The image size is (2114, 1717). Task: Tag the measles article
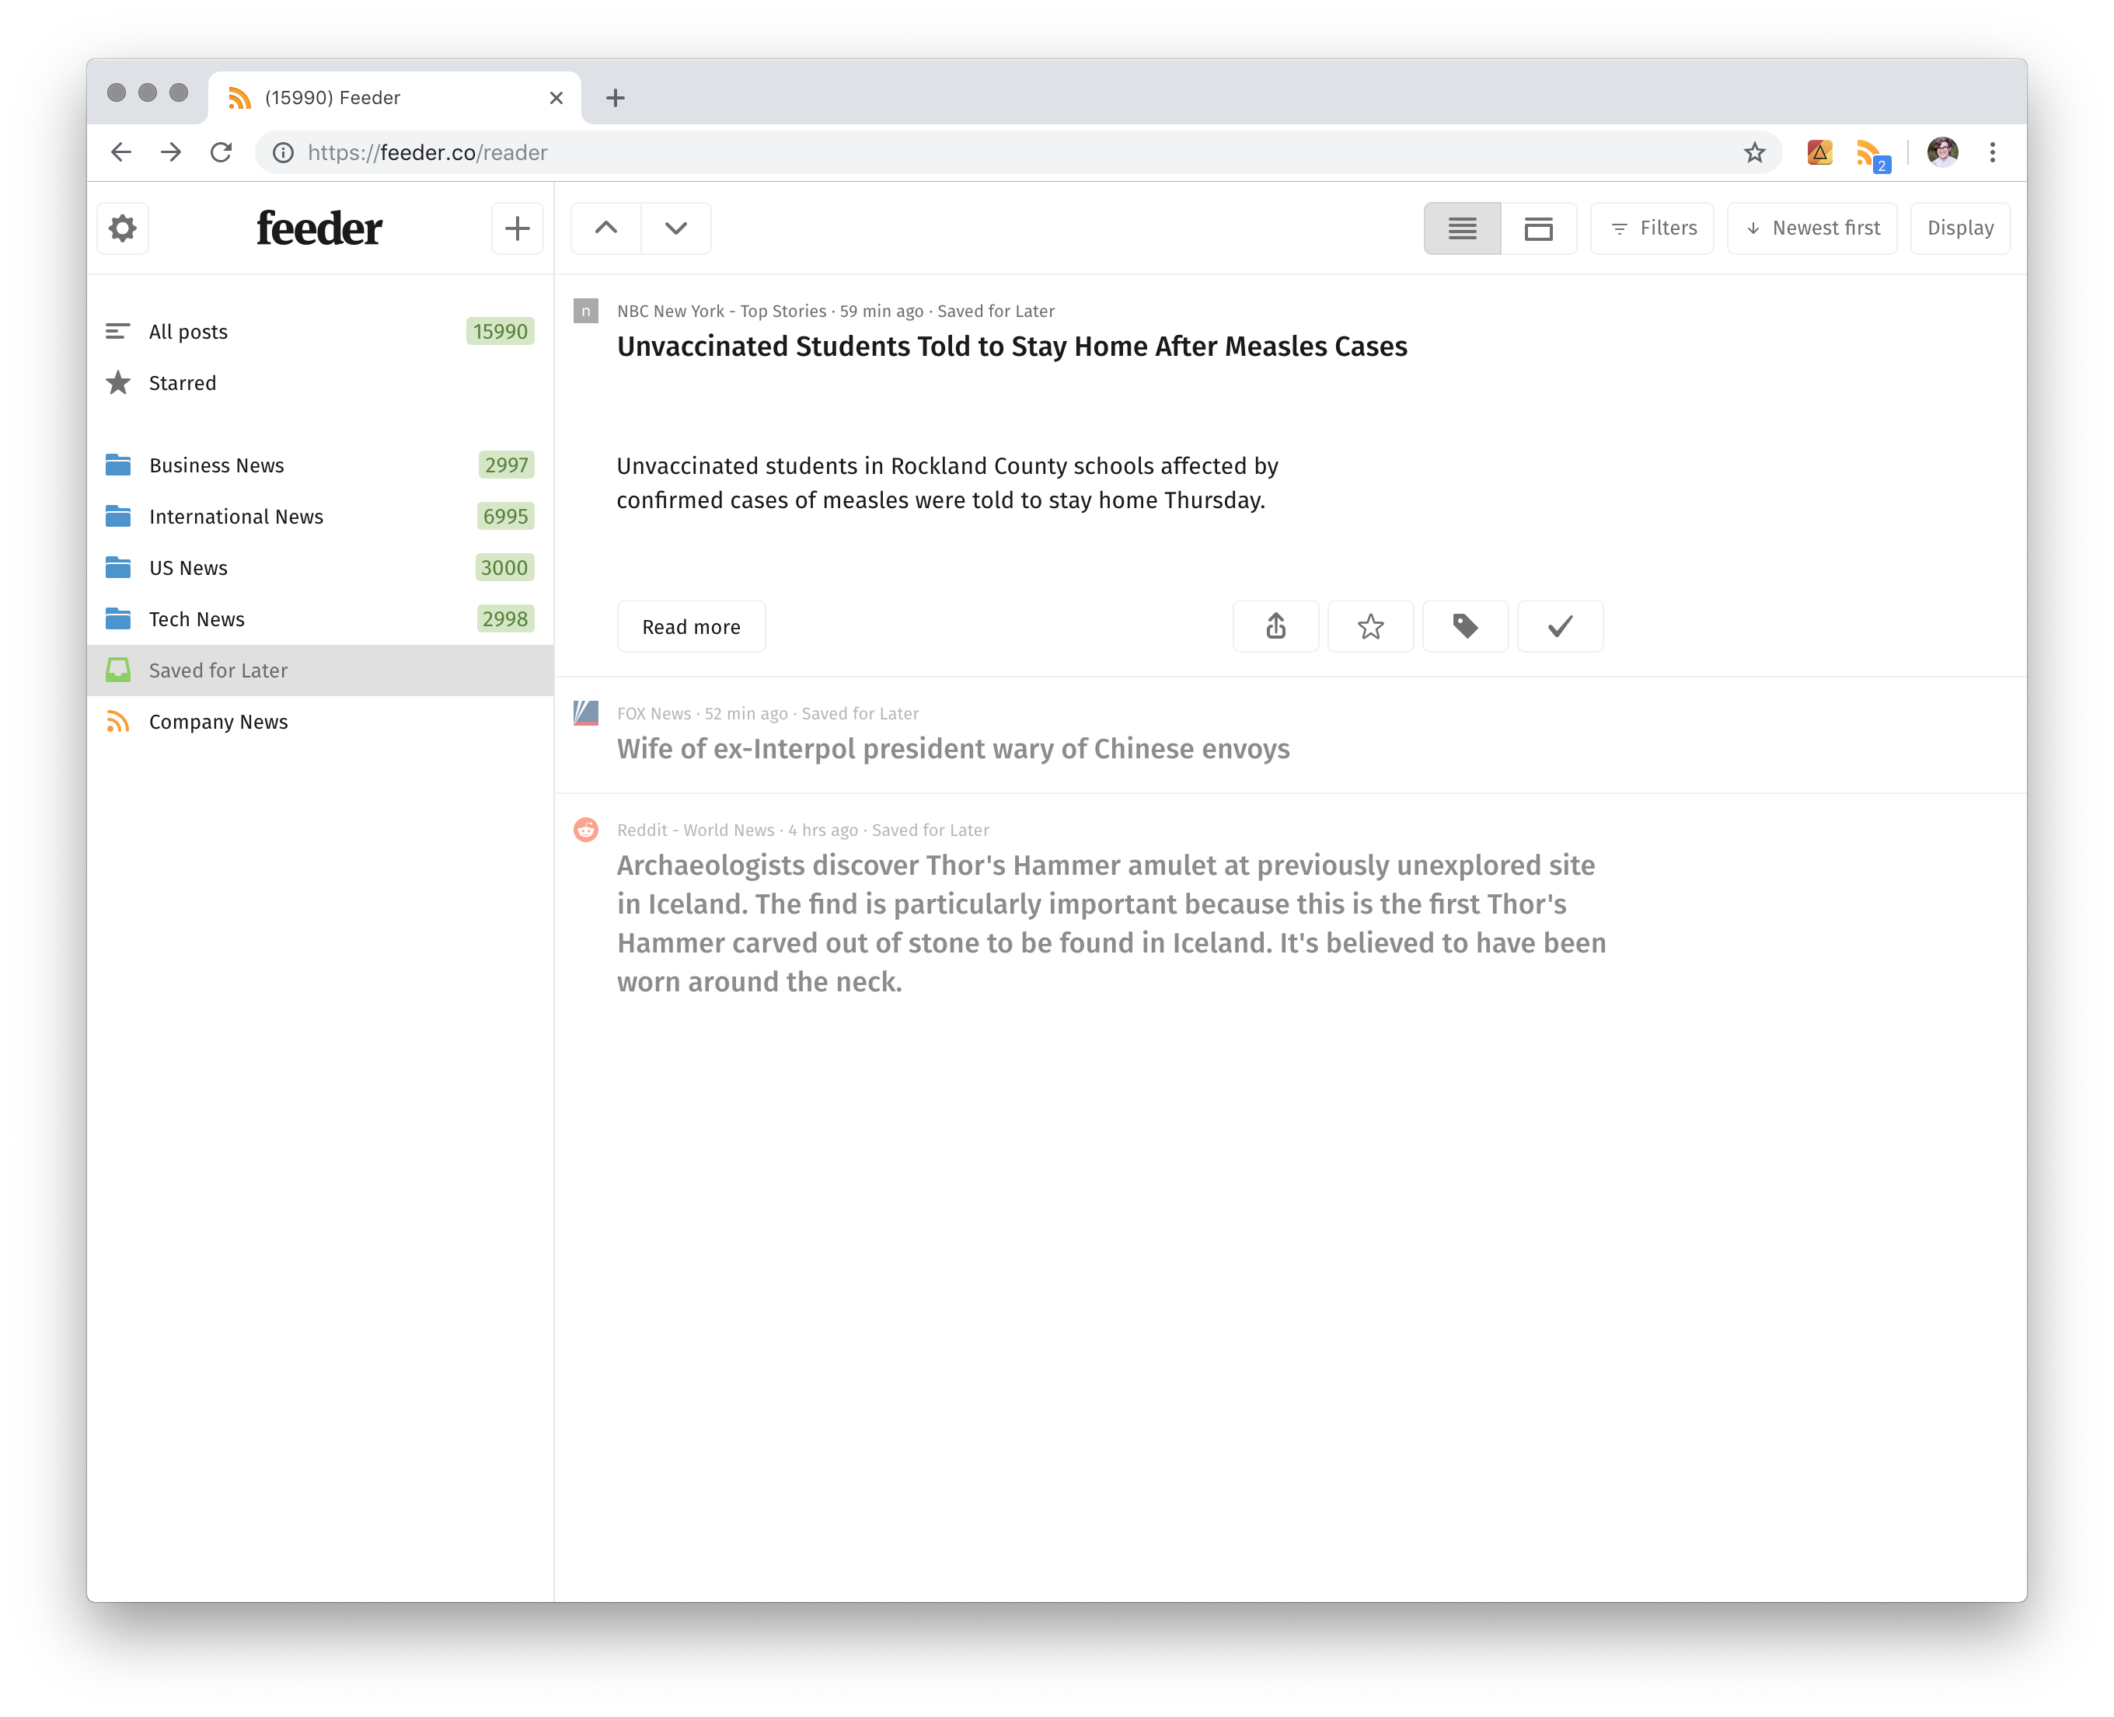(1465, 626)
